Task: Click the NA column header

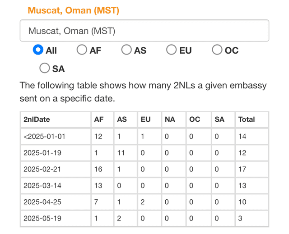Action: click(174, 119)
